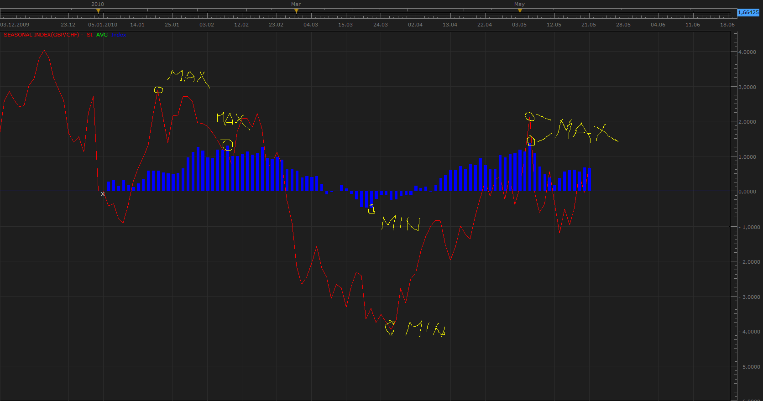This screenshot has width=763, height=401.
Task: Click the Mar month triangle marker
Action: coord(296,10)
